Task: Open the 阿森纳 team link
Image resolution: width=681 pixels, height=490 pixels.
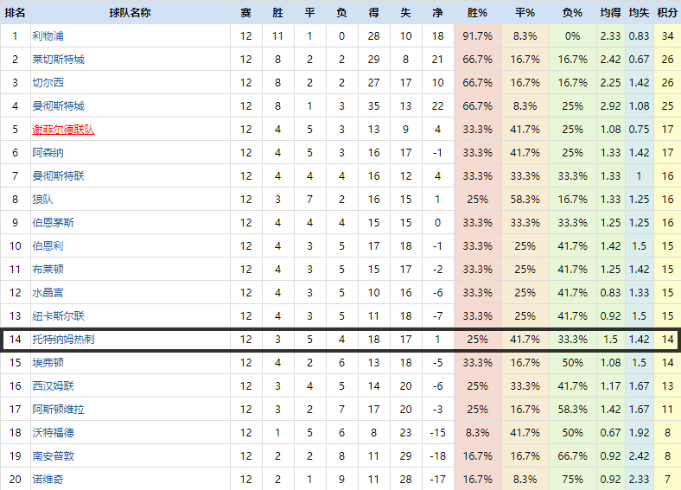Action: (x=48, y=153)
